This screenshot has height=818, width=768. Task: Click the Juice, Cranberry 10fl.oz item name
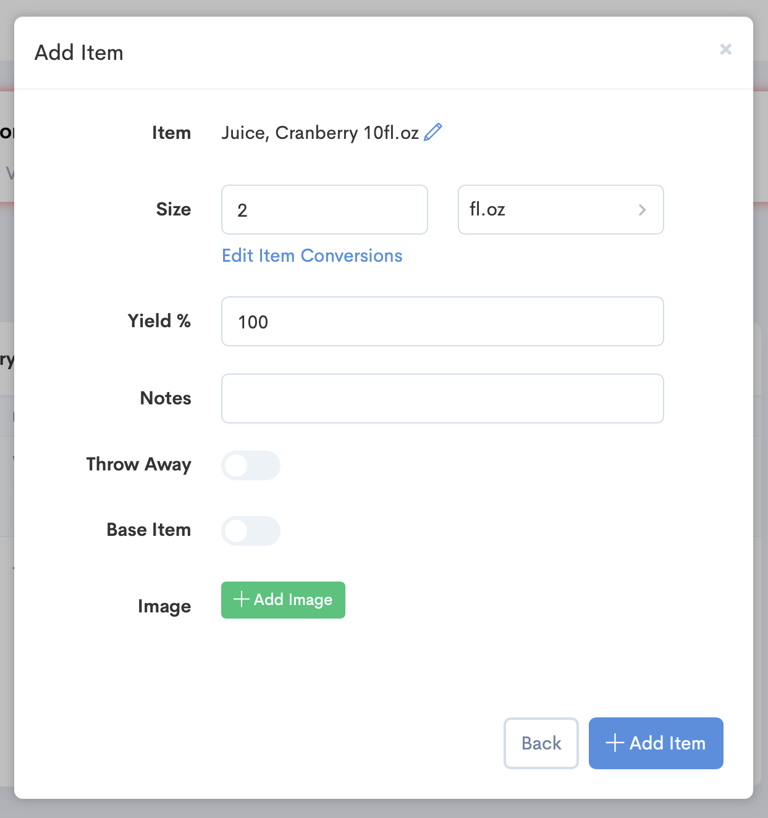click(x=320, y=133)
